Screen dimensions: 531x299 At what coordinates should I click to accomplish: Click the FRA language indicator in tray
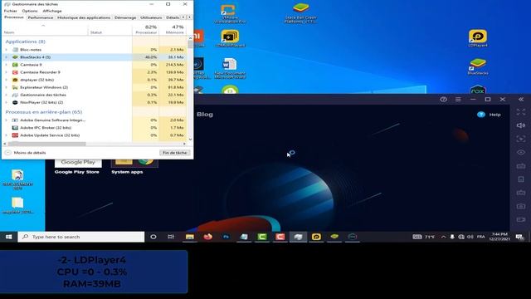pyautogui.click(x=481, y=237)
